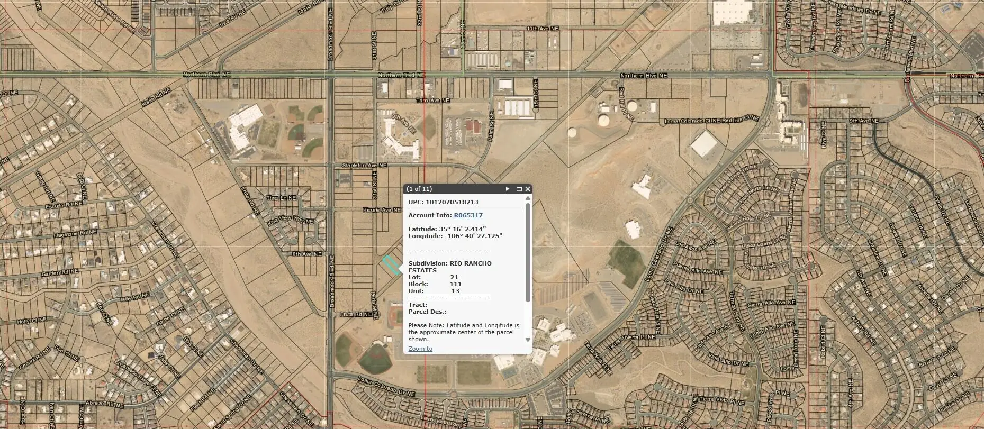
Task: Show next feature in the parcel popup
Action: 508,189
